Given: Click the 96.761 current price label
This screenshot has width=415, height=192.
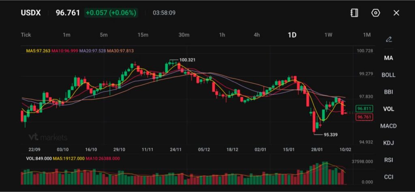Looking at the screenshot, I should coord(364,117).
